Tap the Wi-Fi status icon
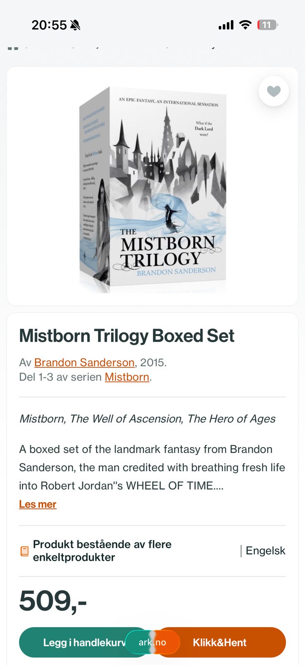Viewport: 305px width, 665px height. [x=245, y=25]
